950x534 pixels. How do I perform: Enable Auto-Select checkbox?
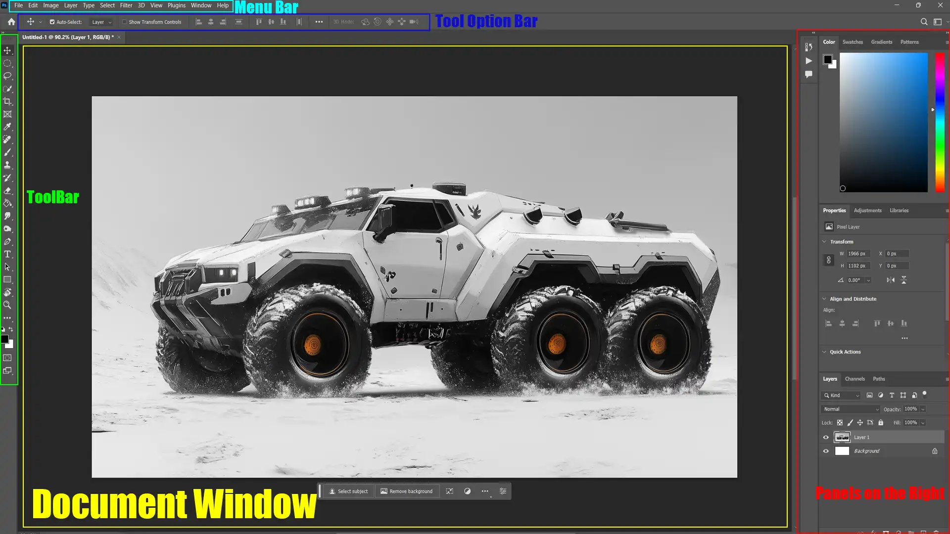(x=52, y=22)
